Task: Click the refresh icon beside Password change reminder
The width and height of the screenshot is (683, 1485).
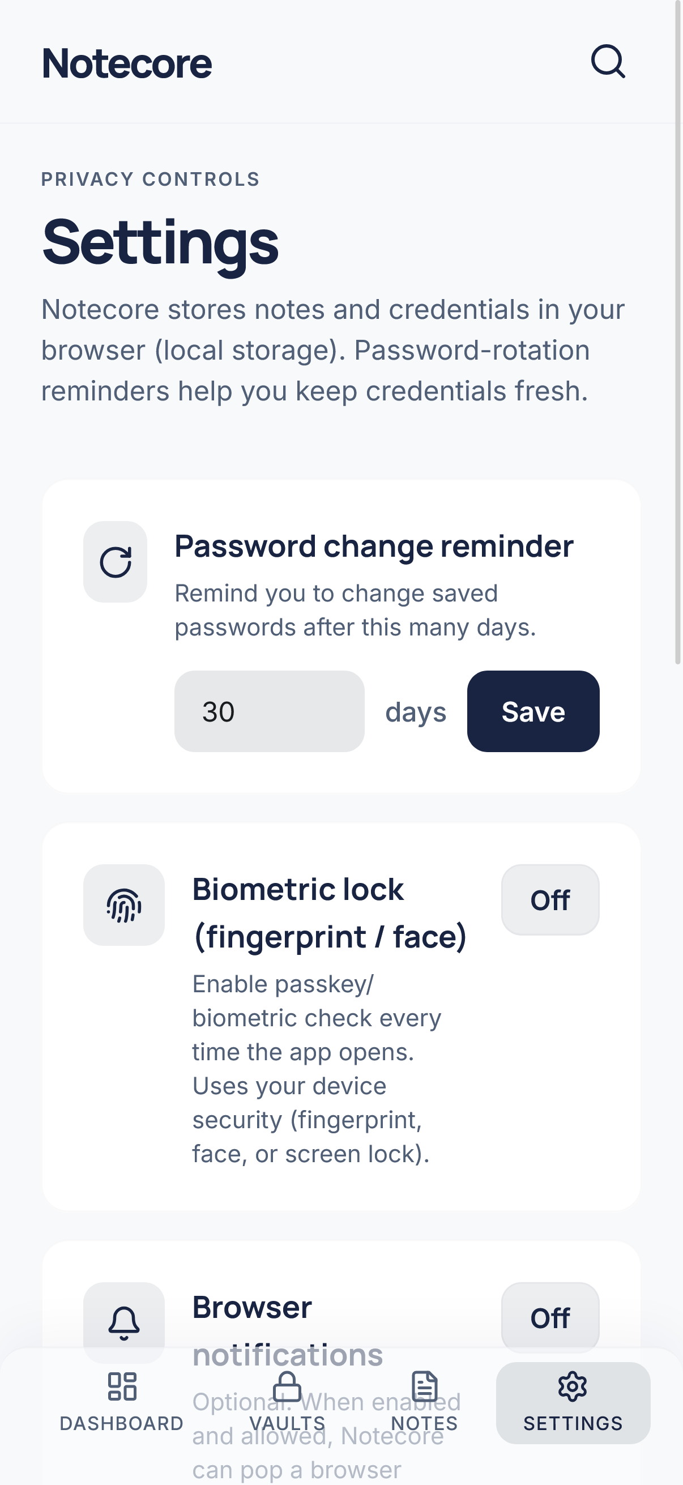Action: (116, 562)
